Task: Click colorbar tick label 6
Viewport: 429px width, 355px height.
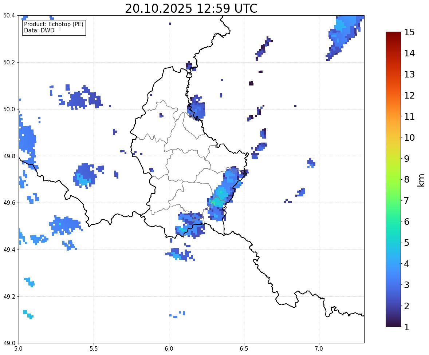Action: coord(407,222)
